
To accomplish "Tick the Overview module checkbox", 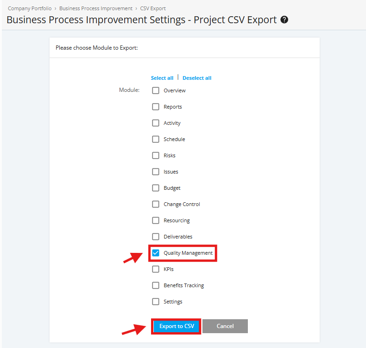I will pyautogui.click(x=156, y=90).
